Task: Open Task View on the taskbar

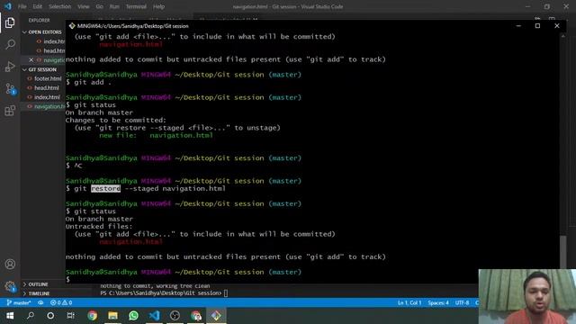Action: [70, 316]
